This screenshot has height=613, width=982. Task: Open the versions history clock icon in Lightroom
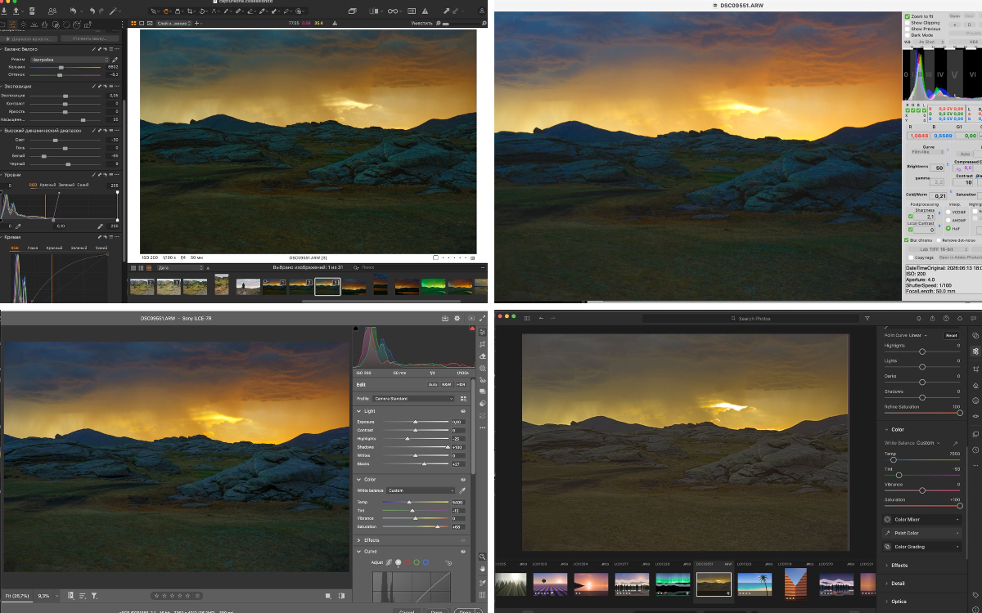(x=975, y=450)
